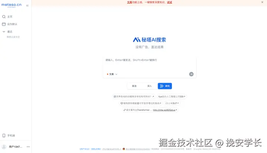Image resolution: width=267 pixels, height=153 pixels.
Task: Click the magnifier icon beside 主页
Action: (x=4, y=17)
